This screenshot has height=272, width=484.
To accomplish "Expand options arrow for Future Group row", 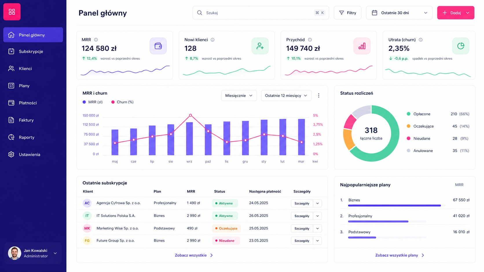I will pos(318,240).
